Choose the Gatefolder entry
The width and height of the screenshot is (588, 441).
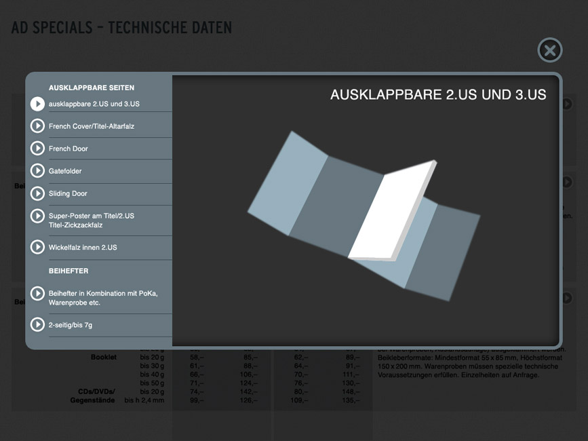[x=65, y=171]
